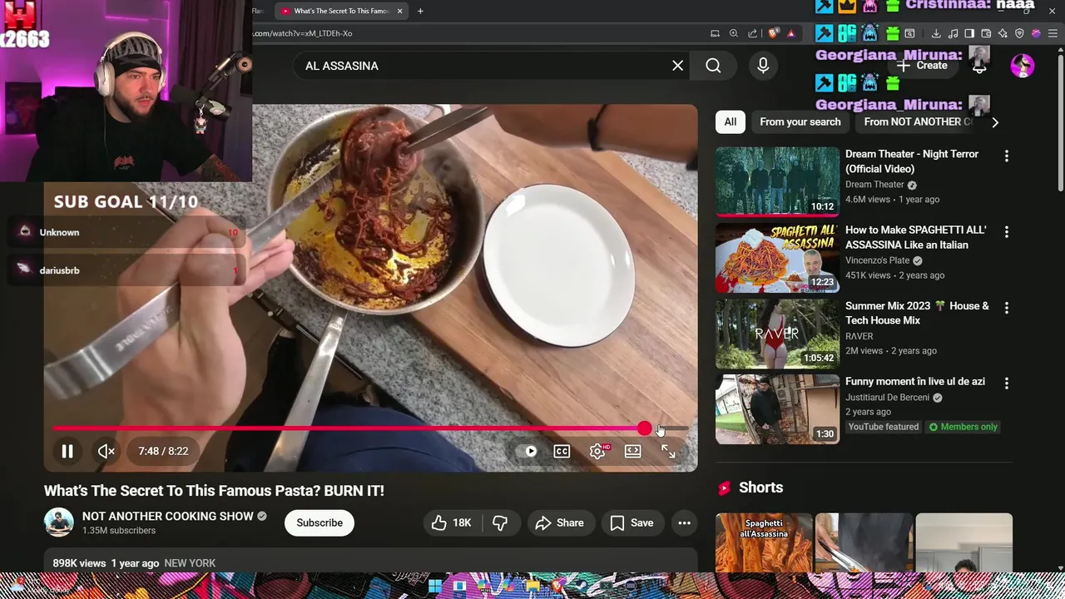Dislike the video with thumbs down
This screenshot has height=599, width=1065.
click(x=500, y=522)
